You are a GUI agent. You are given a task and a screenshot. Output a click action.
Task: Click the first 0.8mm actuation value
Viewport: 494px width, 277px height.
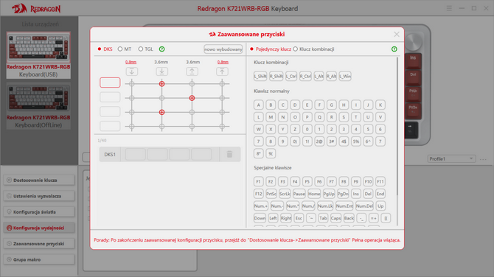[x=131, y=62]
